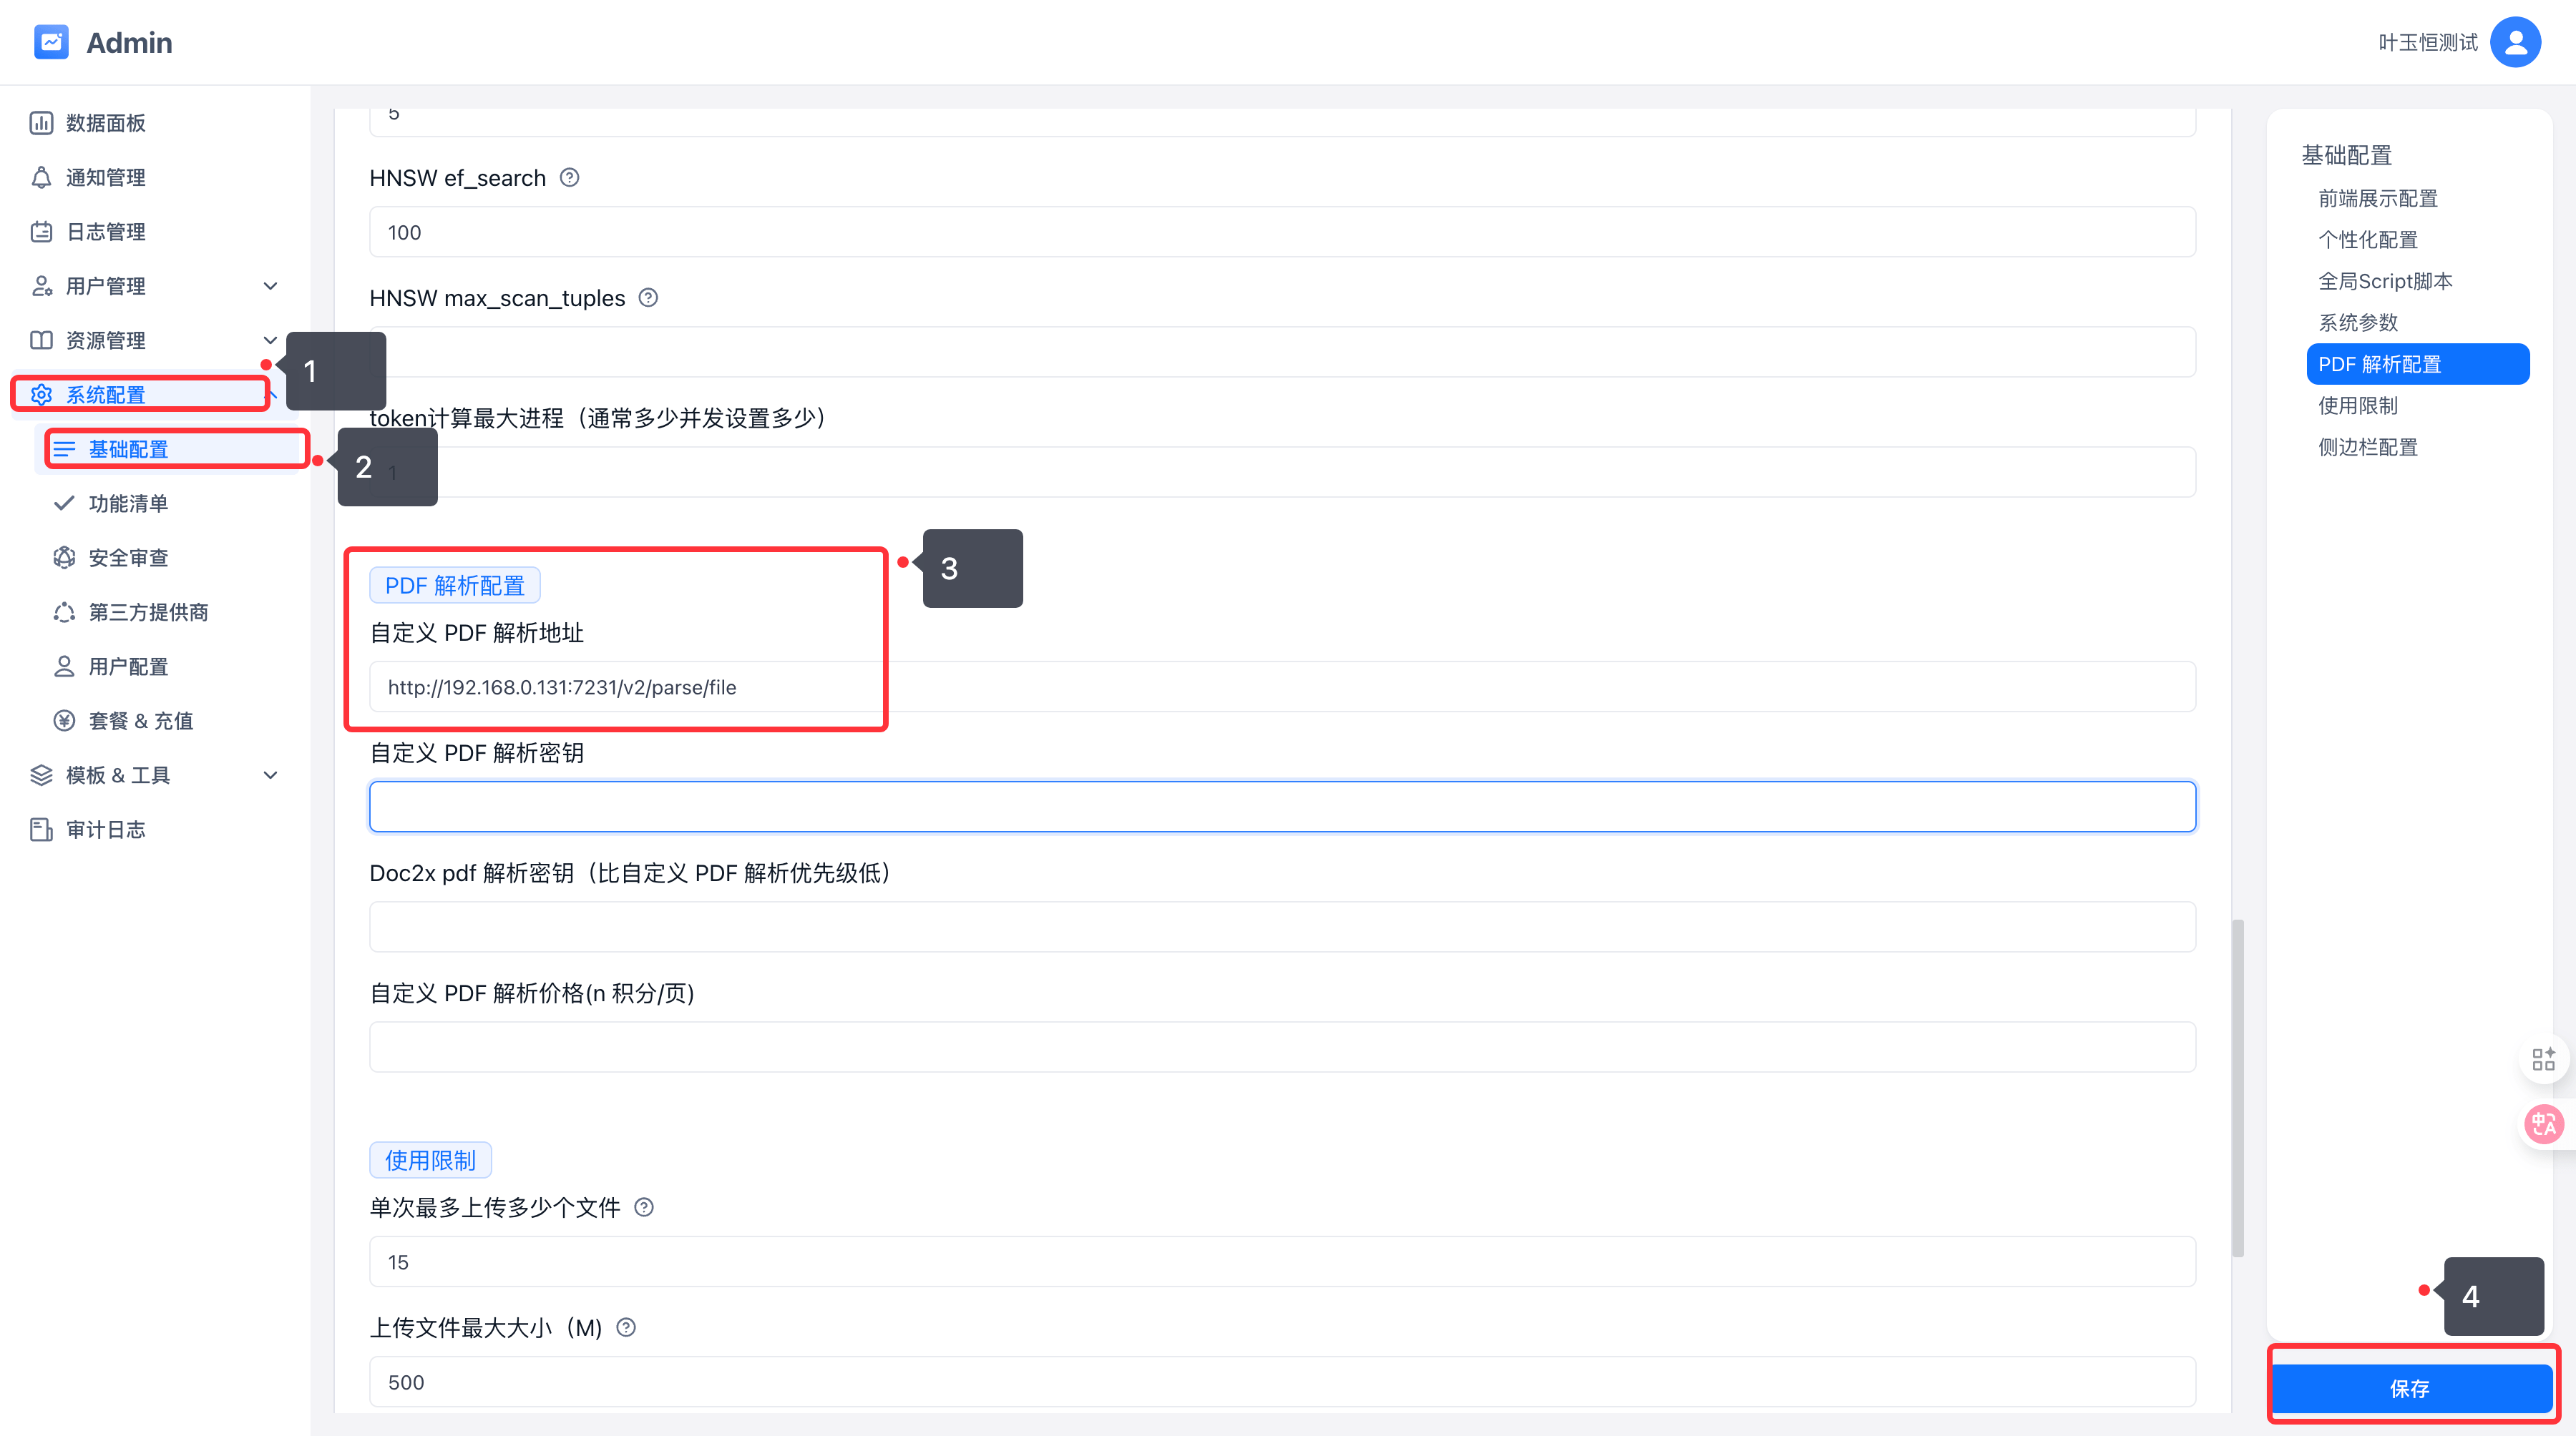
Task: Select the 第三方提供商 sidebar icon
Action: pos(64,611)
